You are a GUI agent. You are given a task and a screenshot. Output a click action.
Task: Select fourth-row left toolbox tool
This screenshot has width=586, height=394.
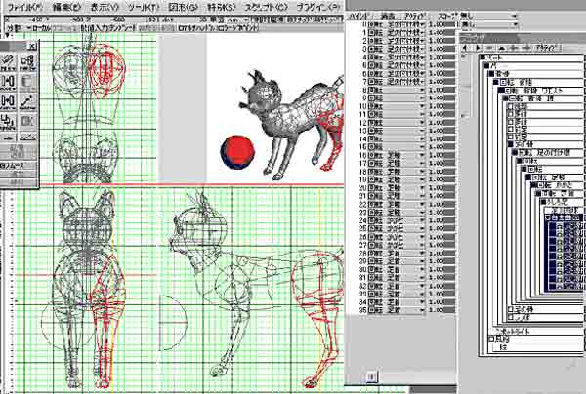(x=8, y=123)
